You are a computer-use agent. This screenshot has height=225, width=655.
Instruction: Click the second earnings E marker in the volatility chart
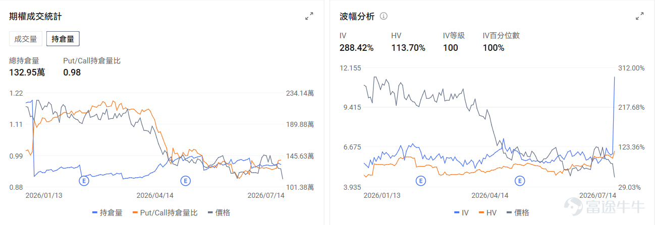(519, 180)
